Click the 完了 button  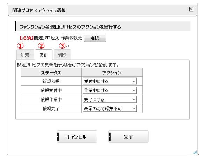(x=129, y=137)
